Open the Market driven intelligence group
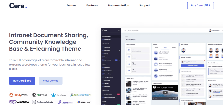This screenshot has height=105, width=223. (x=165, y=64)
